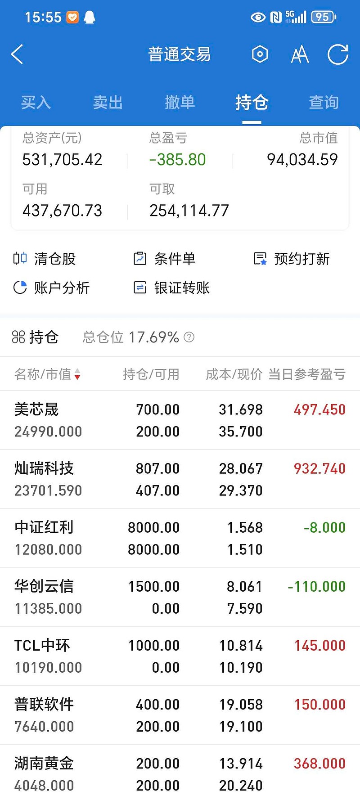This screenshot has width=360, height=800.
Task: Tap 华创云信 daily loss -110.000
Action: (317, 586)
